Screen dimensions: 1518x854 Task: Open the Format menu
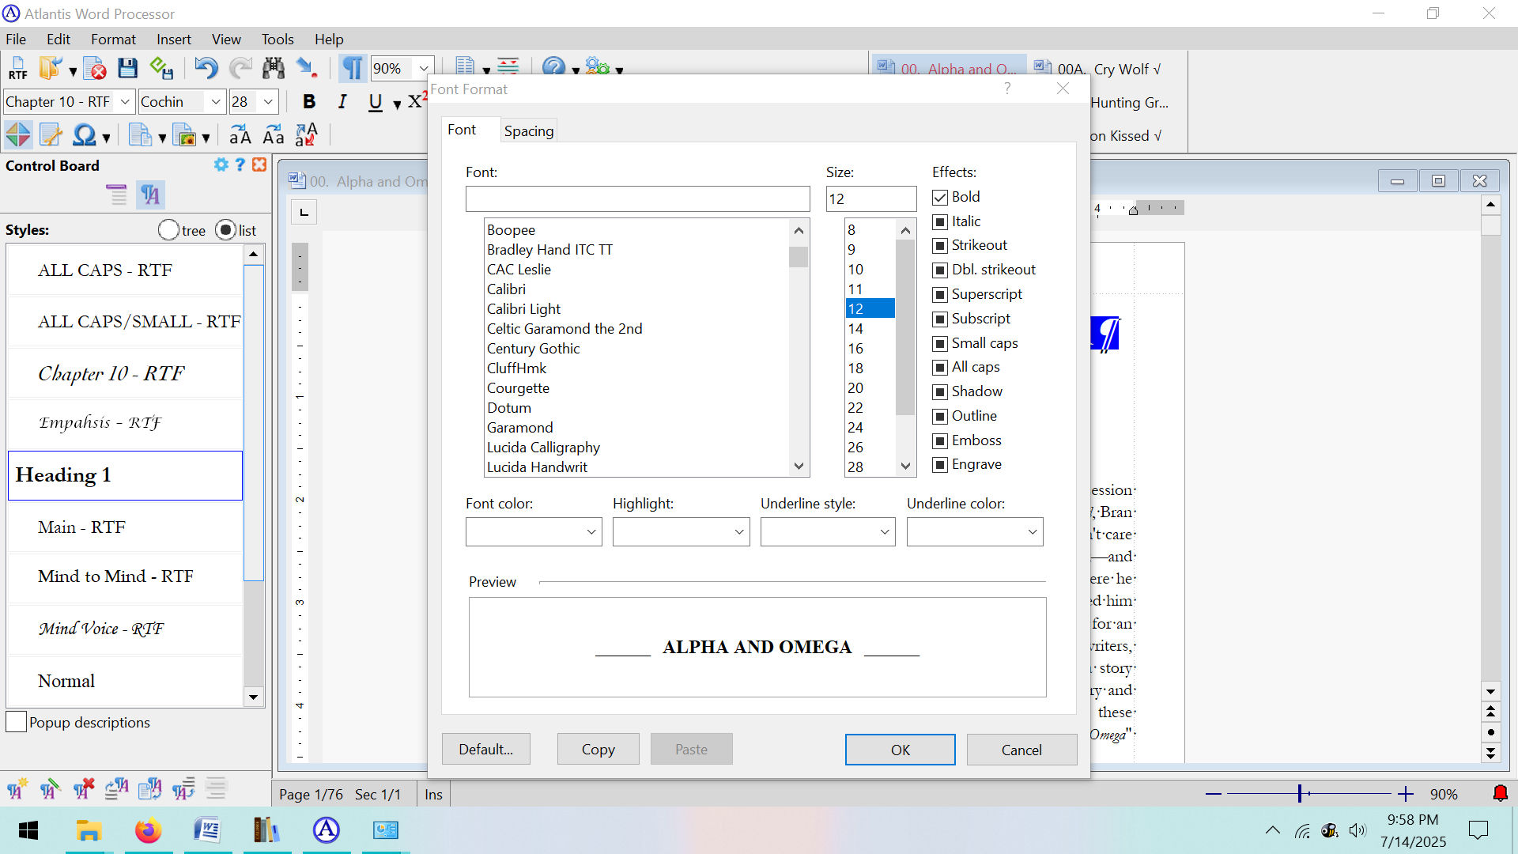point(113,39)
